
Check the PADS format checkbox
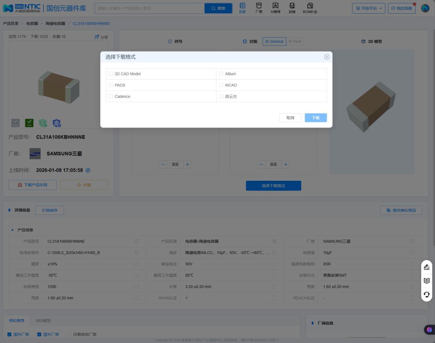click(111, 85)
